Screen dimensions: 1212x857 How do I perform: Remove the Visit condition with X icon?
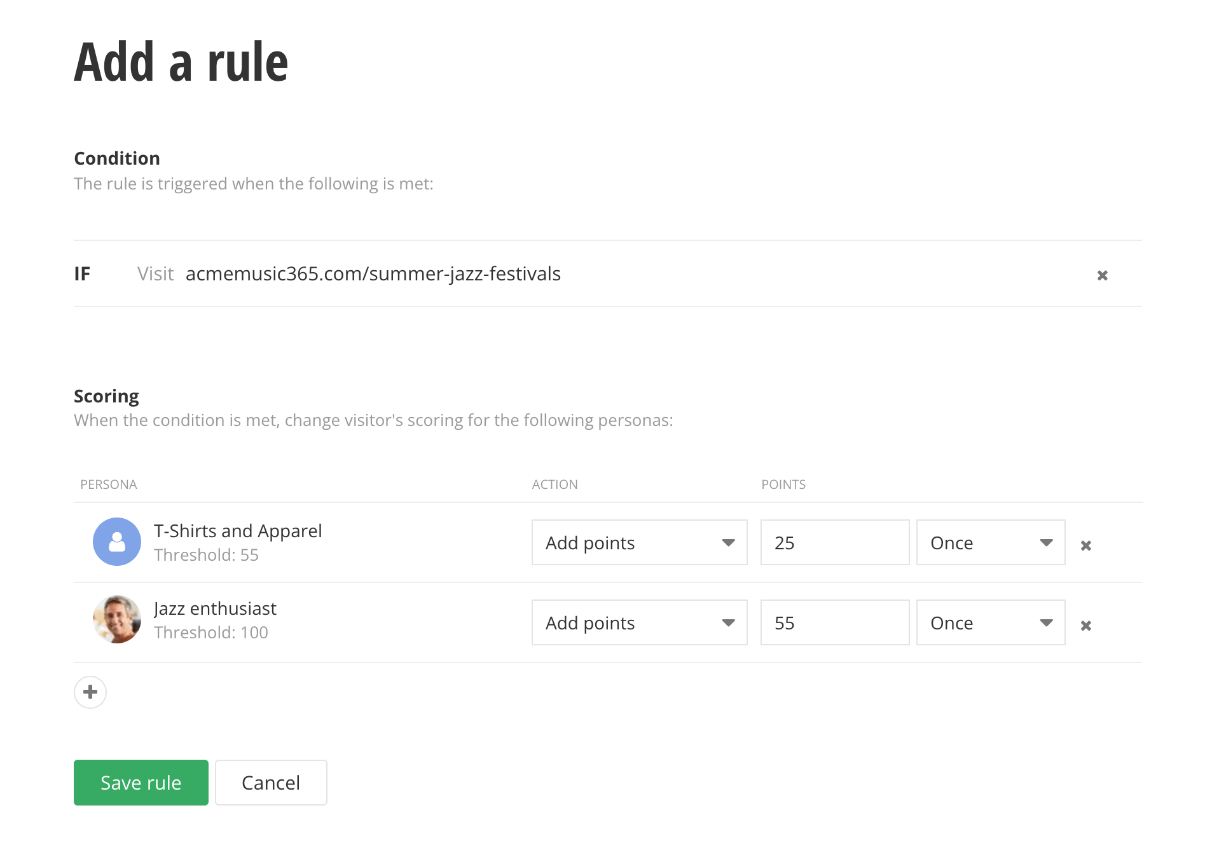1102,275
